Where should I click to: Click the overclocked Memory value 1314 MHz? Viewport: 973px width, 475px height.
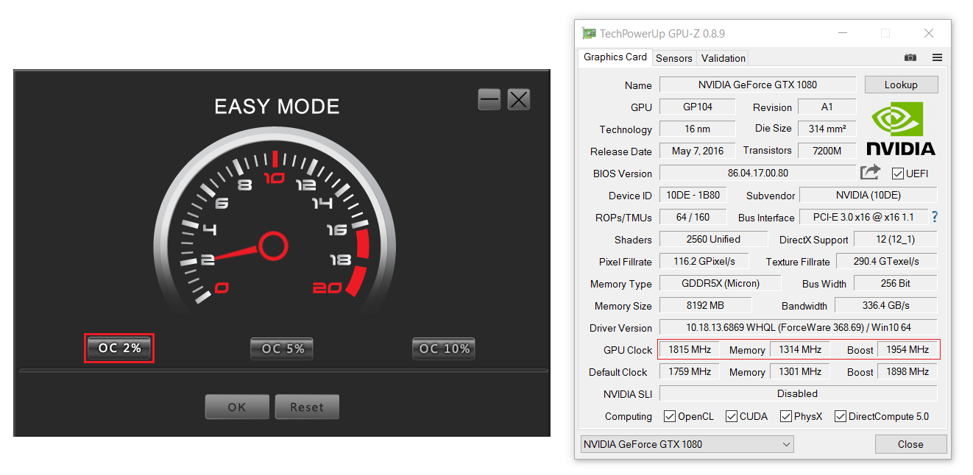click(x=800, y=349)
